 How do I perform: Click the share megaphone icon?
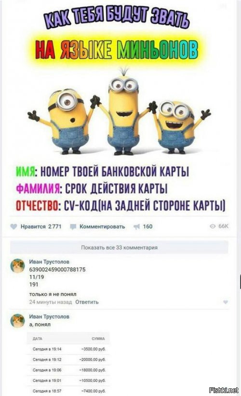pyautogui.click(x=137, y=227)
